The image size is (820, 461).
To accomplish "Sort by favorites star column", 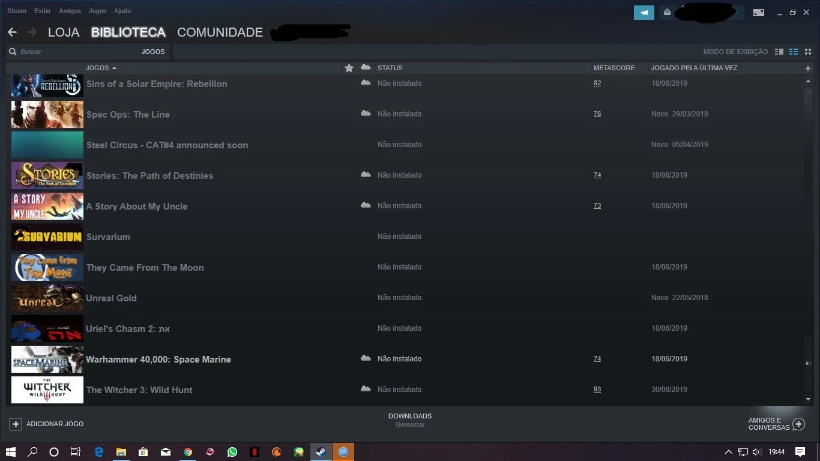I will click(349, 68).
